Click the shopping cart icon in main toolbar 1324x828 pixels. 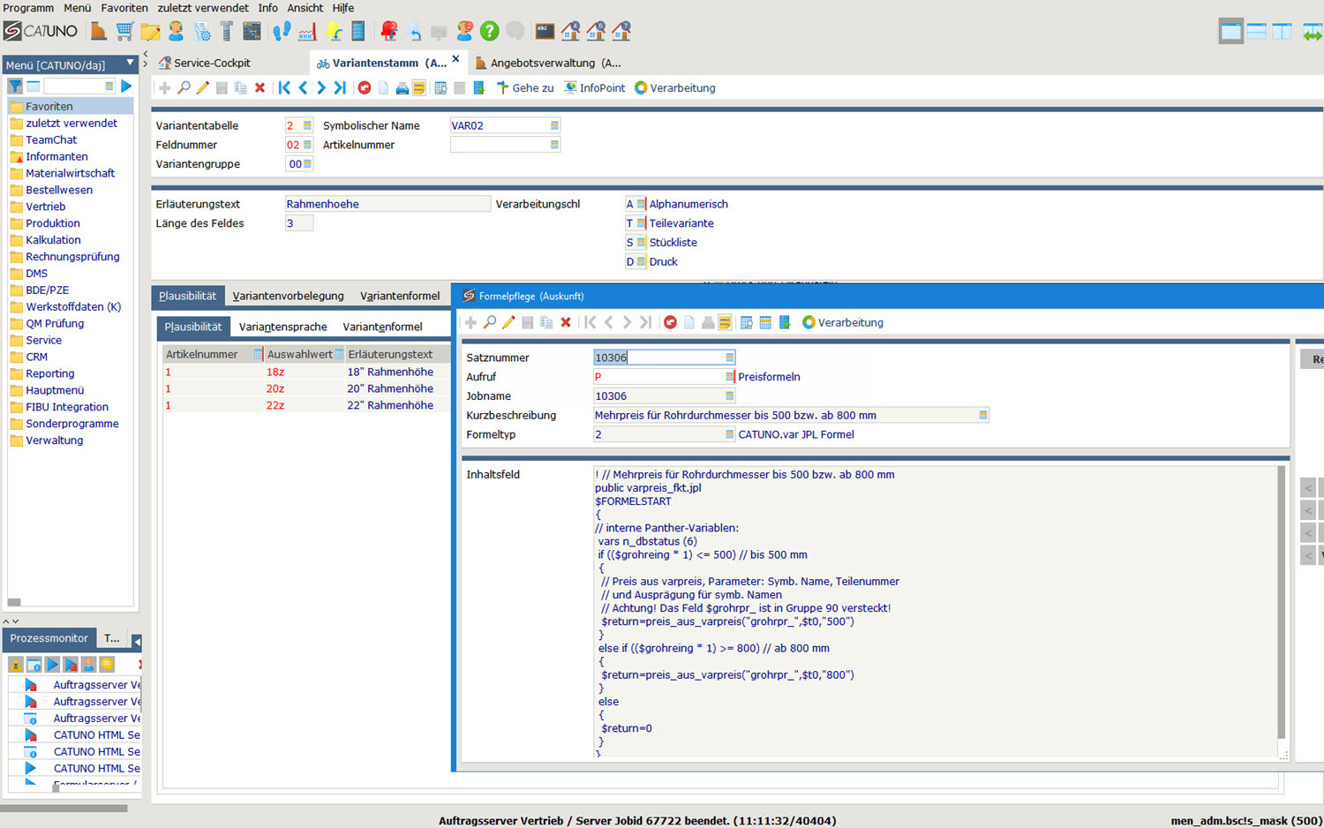click(124, 32)
